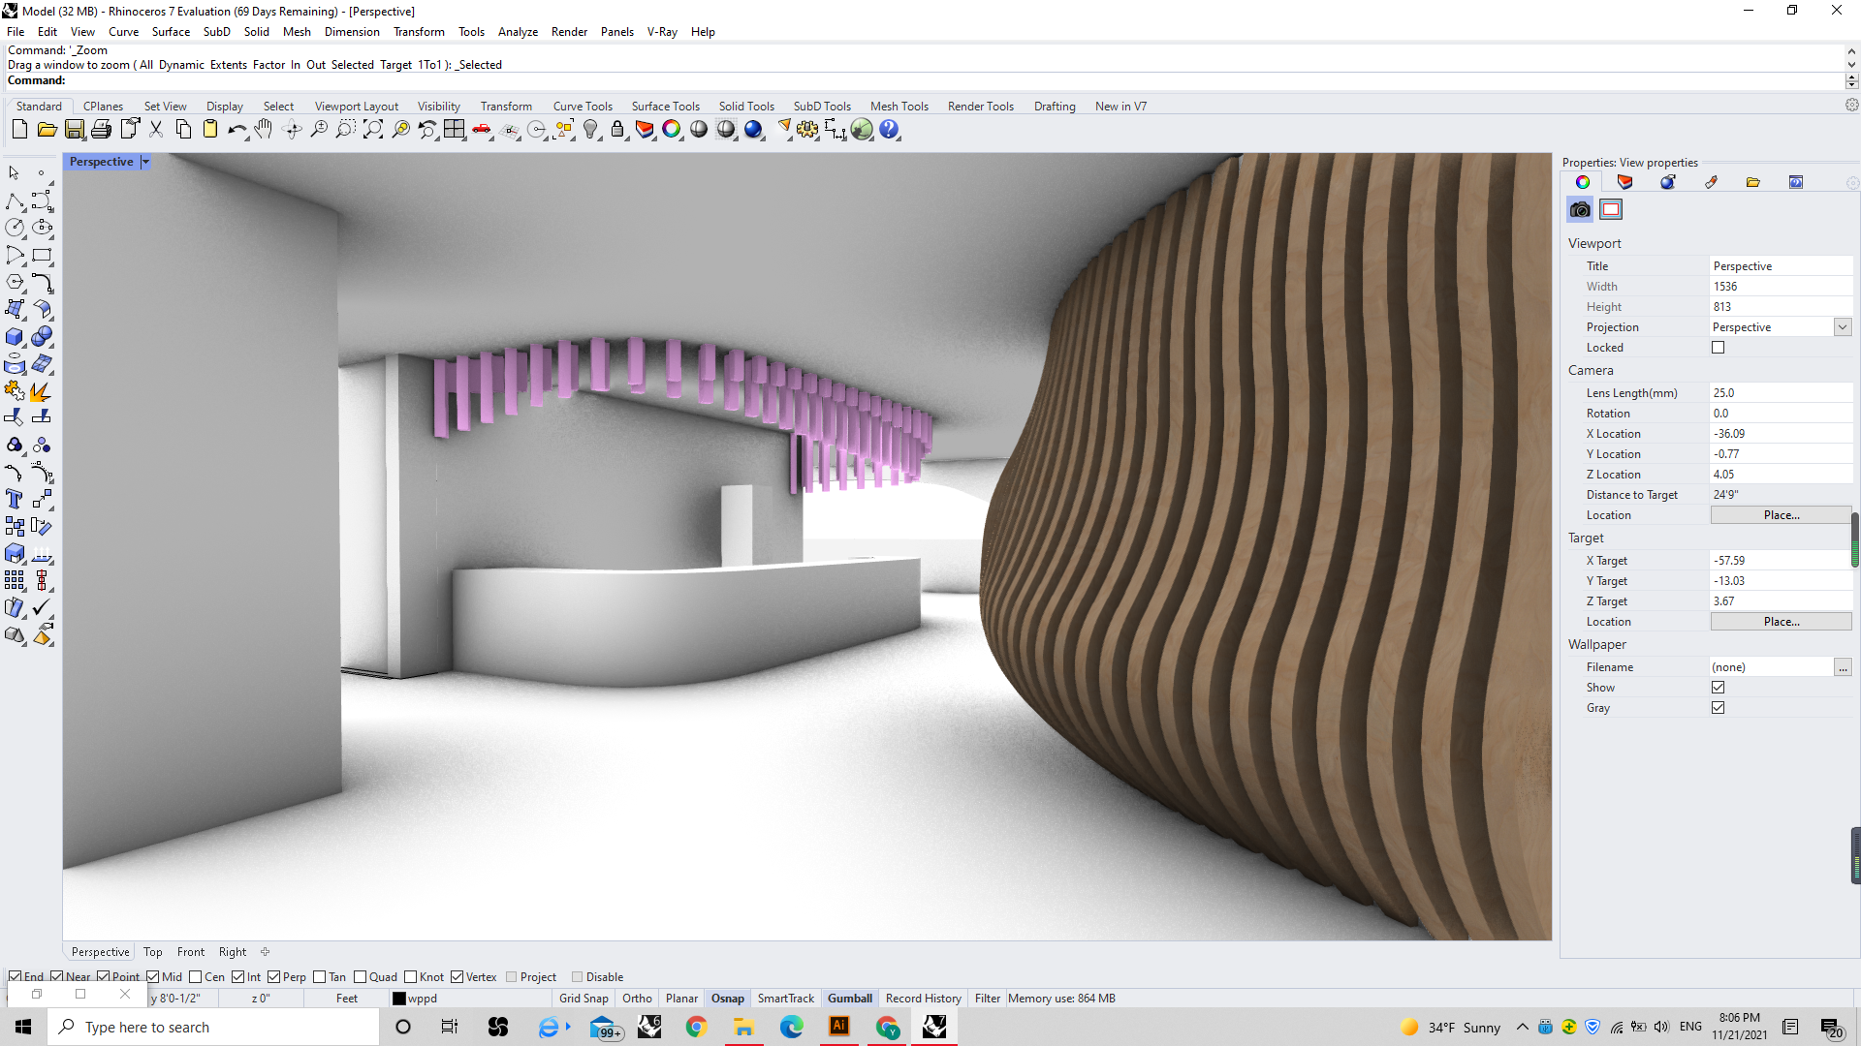Open the four-viewport layout icon

455,130
